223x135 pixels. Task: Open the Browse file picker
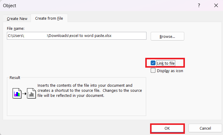point(167,36)
